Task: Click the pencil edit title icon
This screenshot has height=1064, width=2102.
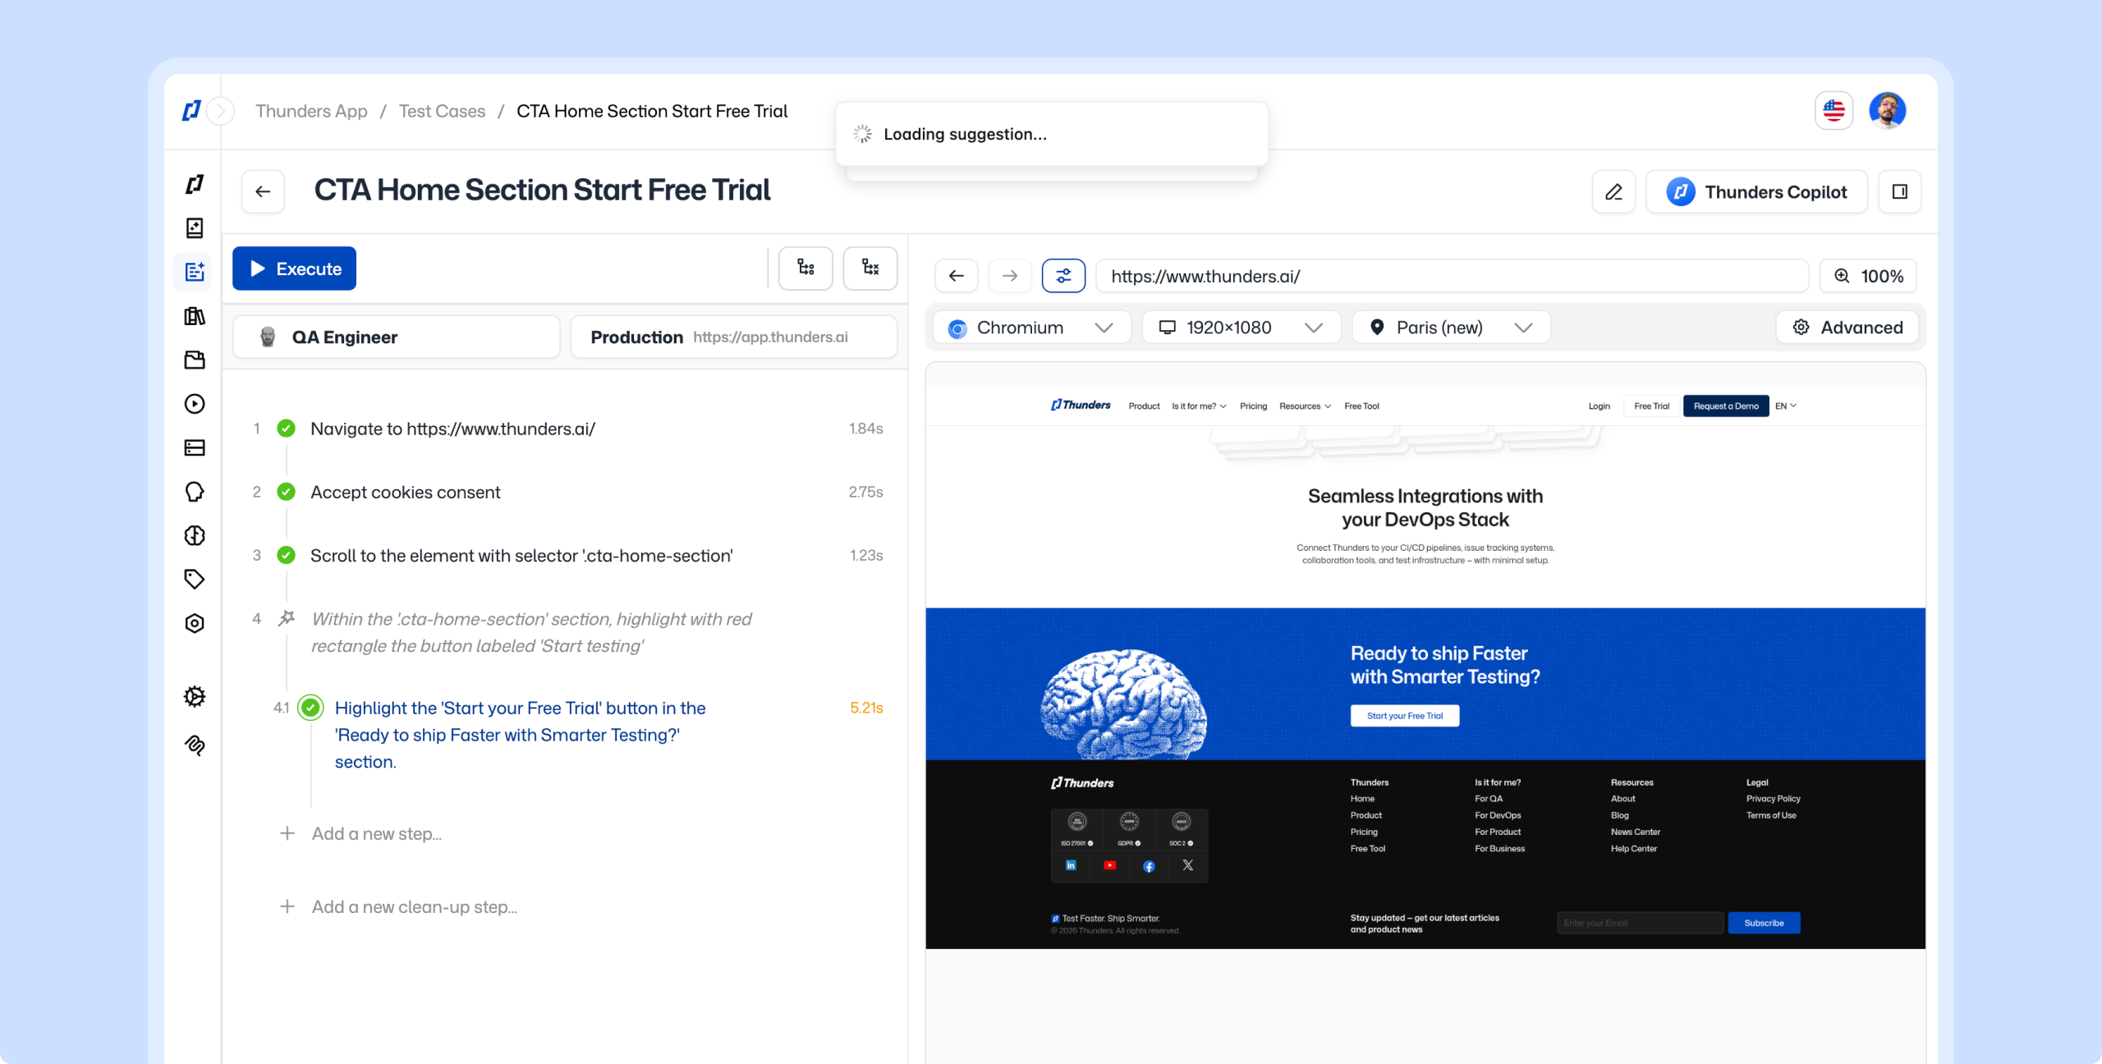Action: pyautogui.click(x=1613, y=191)
